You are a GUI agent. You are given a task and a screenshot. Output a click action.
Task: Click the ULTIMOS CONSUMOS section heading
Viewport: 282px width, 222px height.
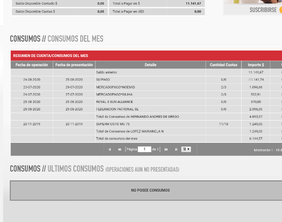(76, 169)
